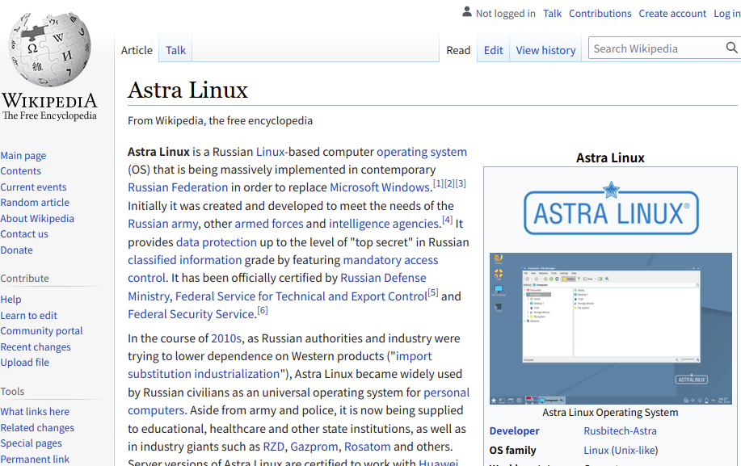741x466 pixels.
Task: Open Contributions link
Action: tap(600, 13)
